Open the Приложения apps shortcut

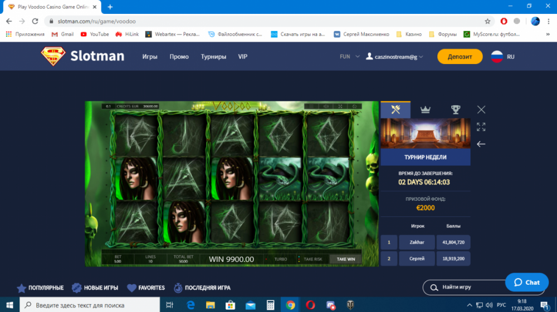tap(25, 34)
